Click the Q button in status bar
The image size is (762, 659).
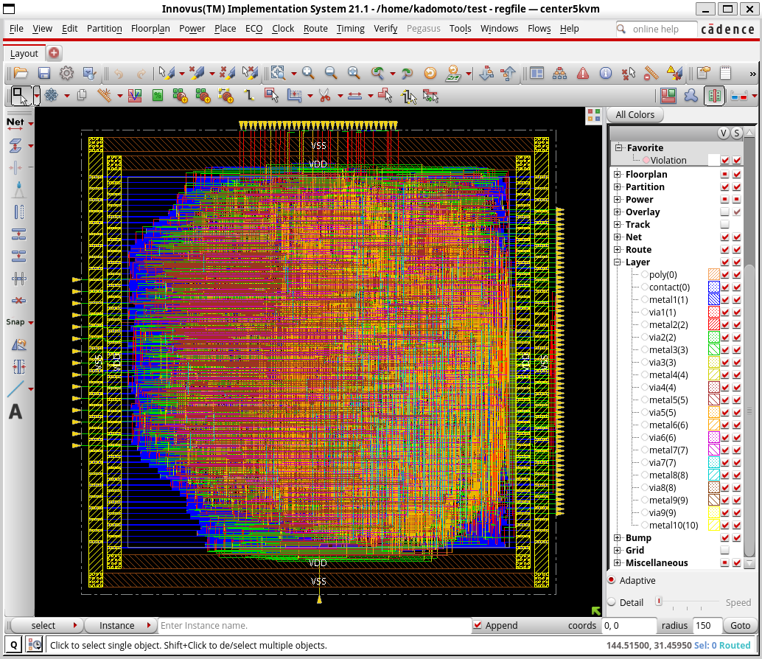[13, 645]
